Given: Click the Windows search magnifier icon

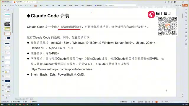Looking at the screenshot, I should (5, 105).
